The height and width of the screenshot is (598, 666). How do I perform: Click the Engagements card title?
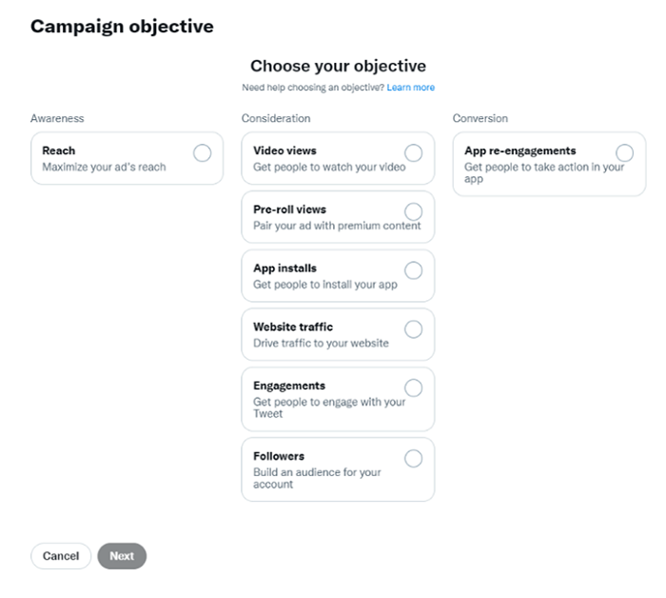point(289,386)
